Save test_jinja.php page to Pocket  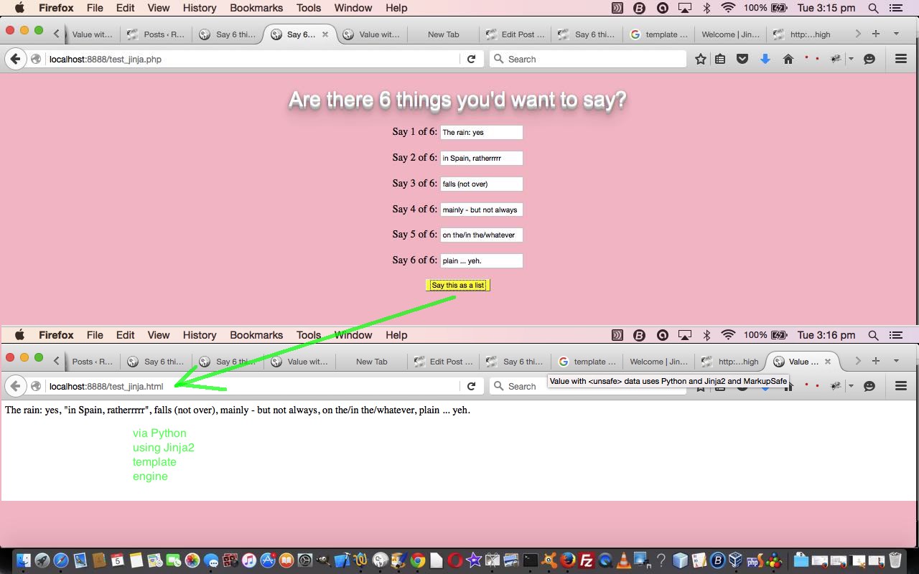742,60
